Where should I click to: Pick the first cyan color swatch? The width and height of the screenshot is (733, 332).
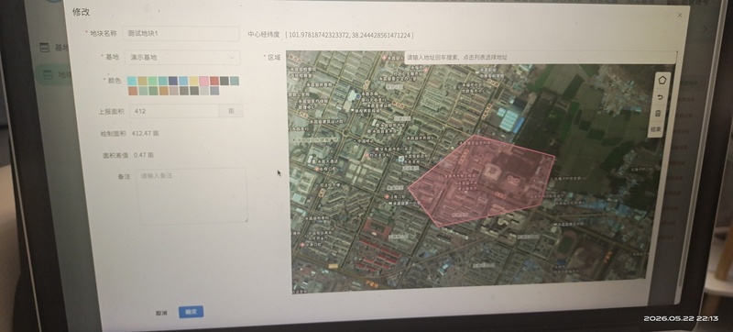[x=132, y=81]
